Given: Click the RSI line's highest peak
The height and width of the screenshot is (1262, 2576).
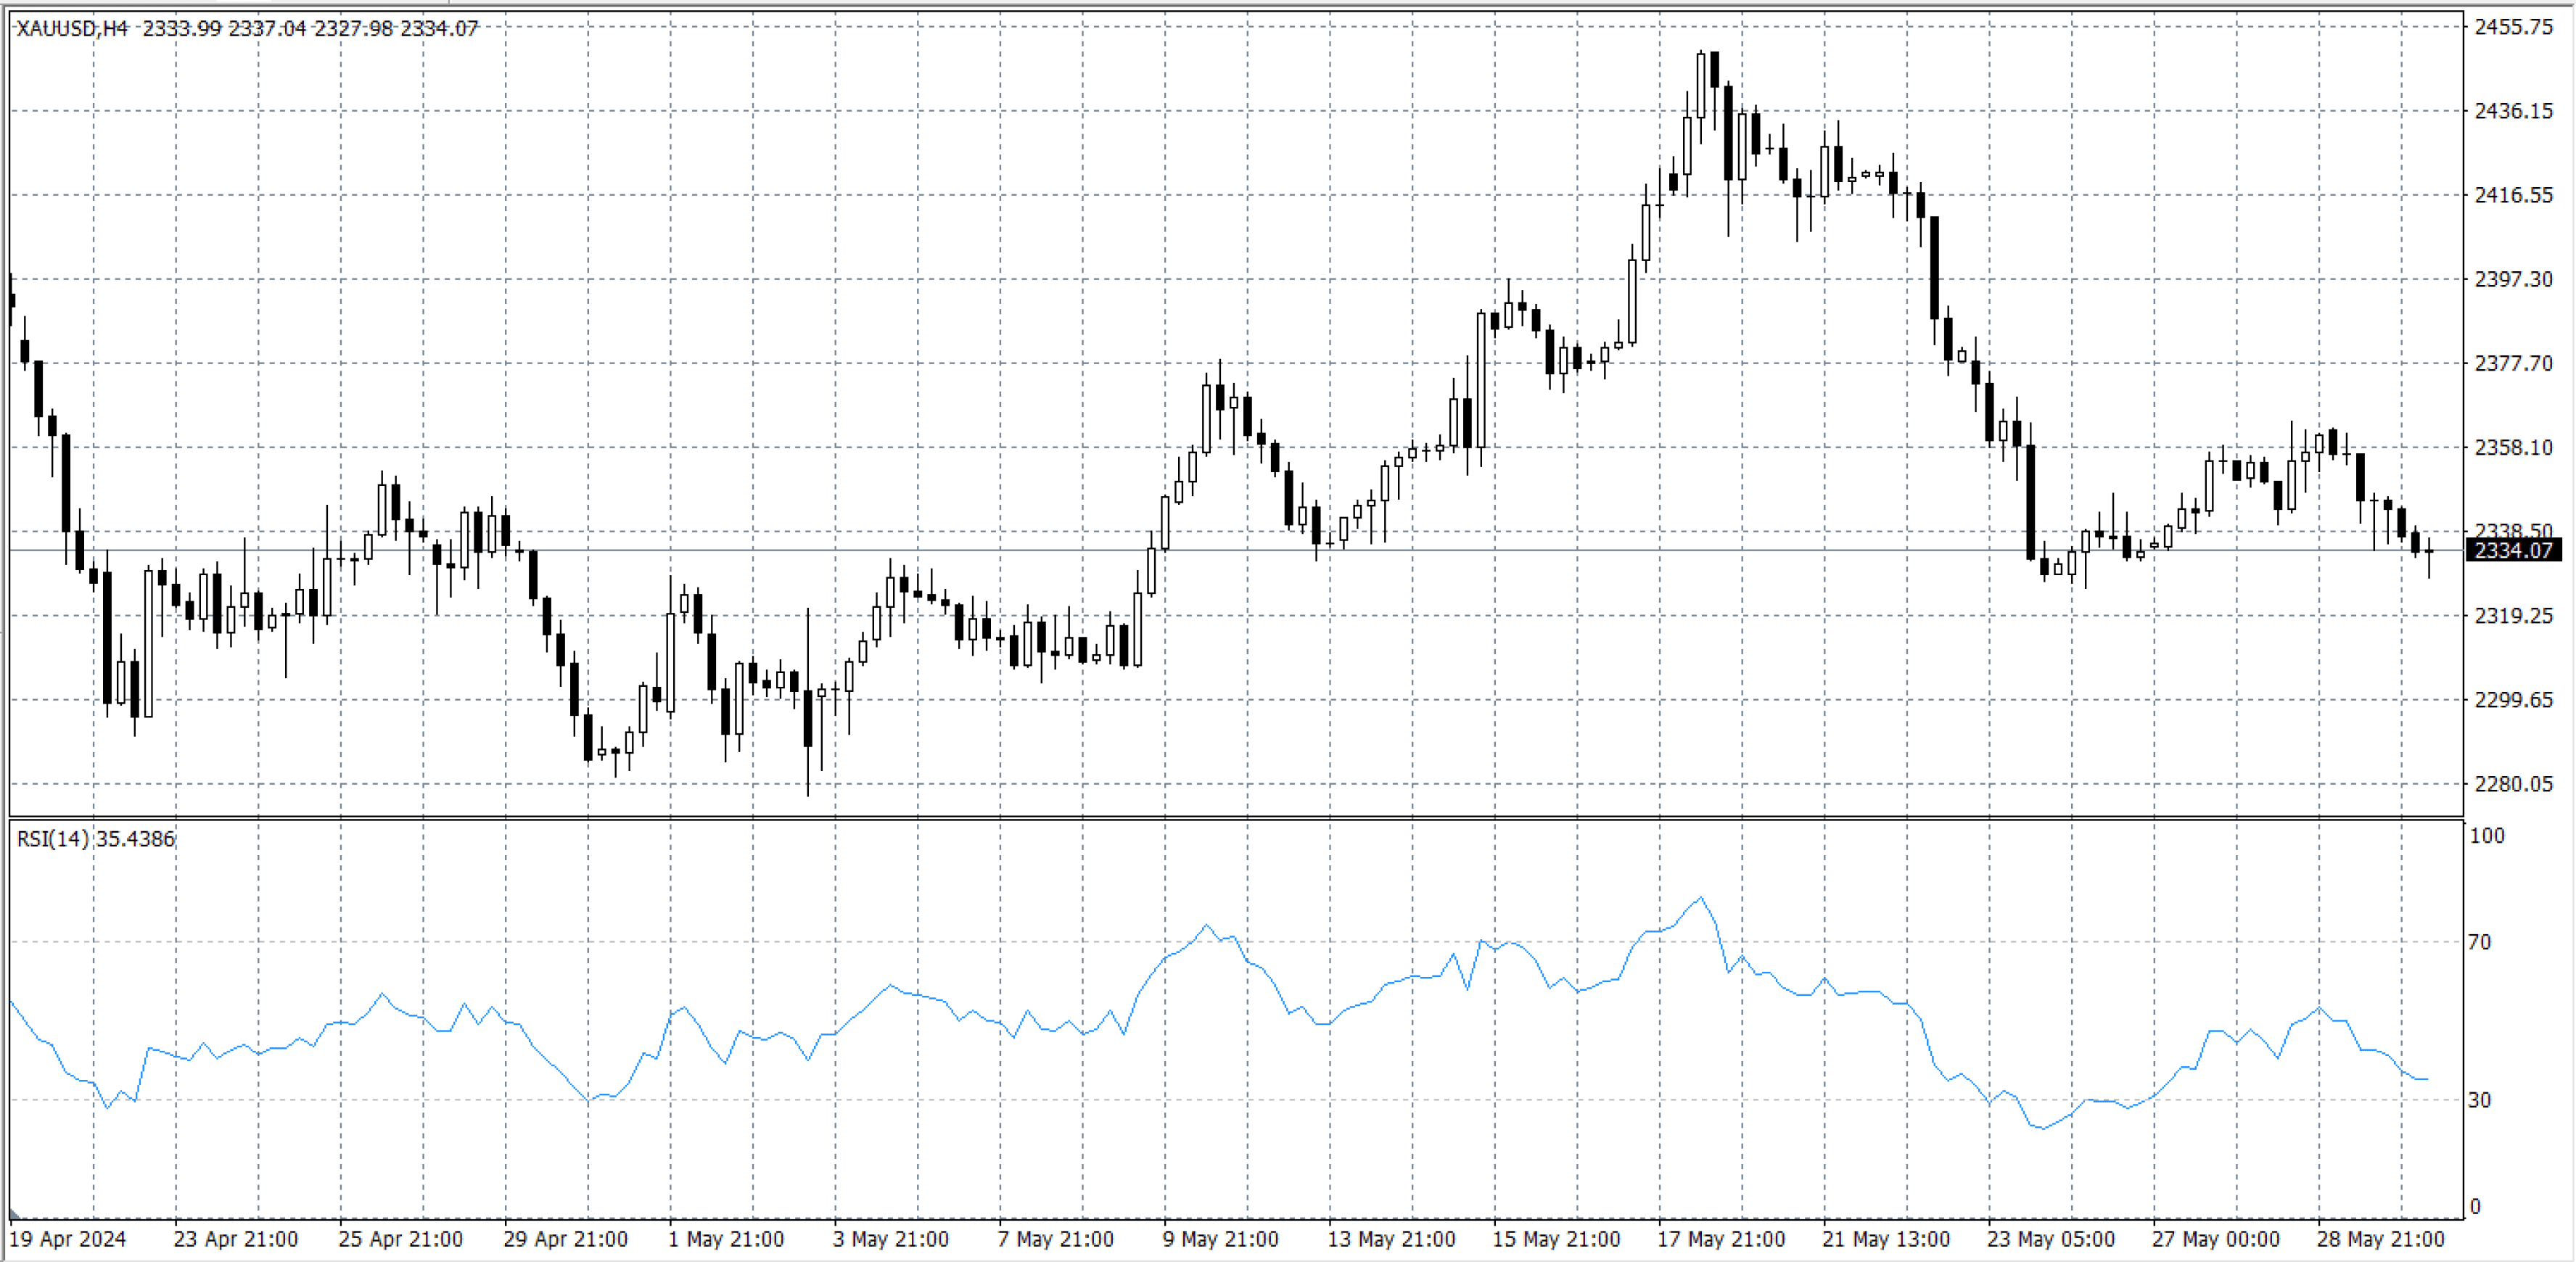Looking at the screenshot, I should pyautogui.click(x=1701, y=898).
